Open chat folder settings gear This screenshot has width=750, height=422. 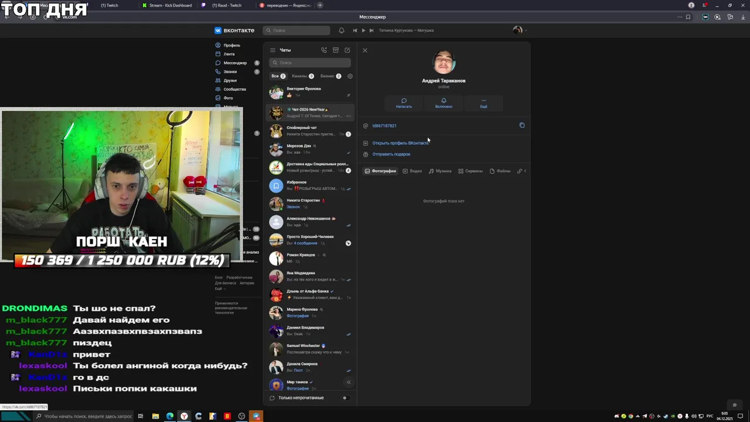[350, 76]
